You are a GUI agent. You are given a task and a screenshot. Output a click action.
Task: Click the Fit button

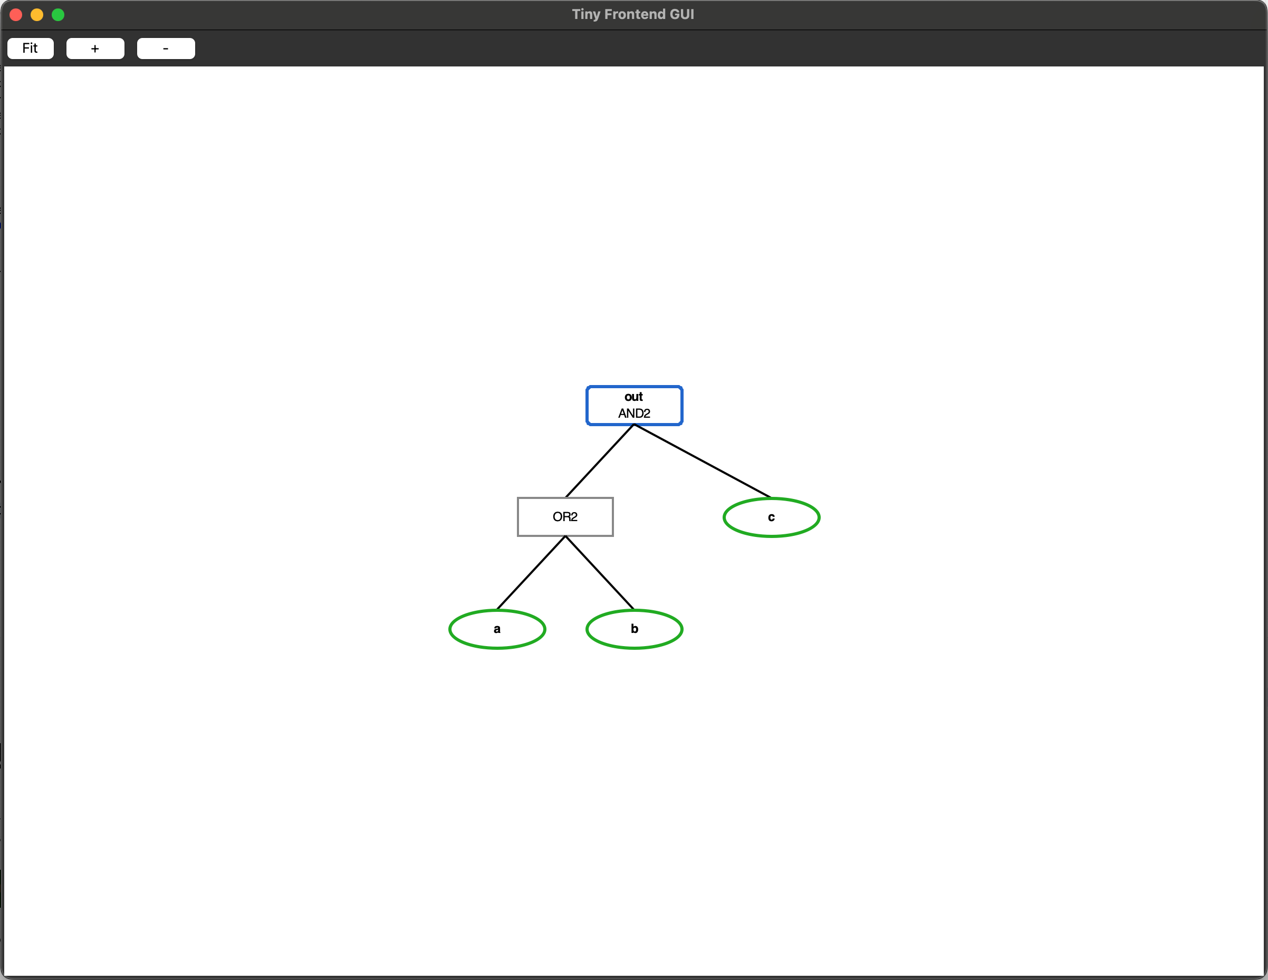(30, 48)
